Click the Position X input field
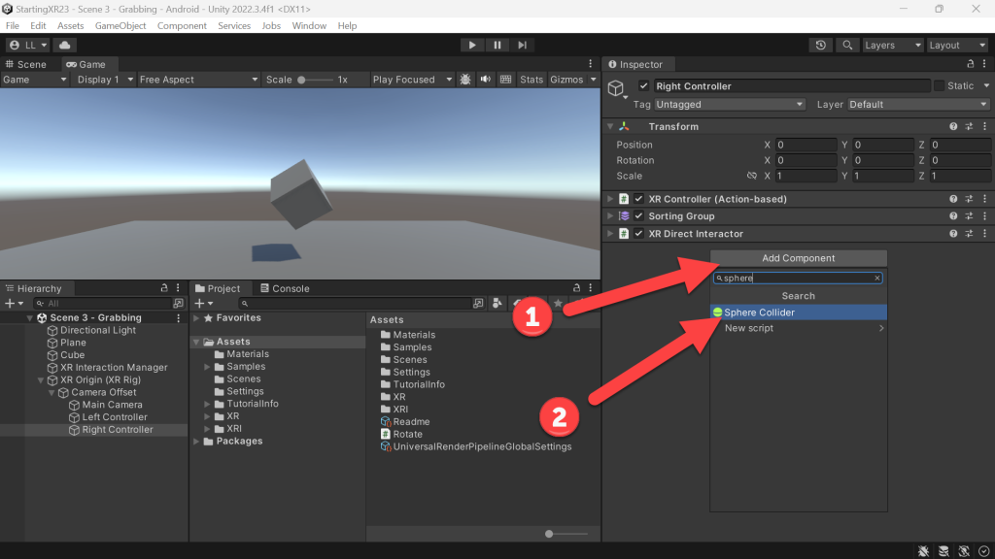Screen dimensions: 995x559 point(806,145)
